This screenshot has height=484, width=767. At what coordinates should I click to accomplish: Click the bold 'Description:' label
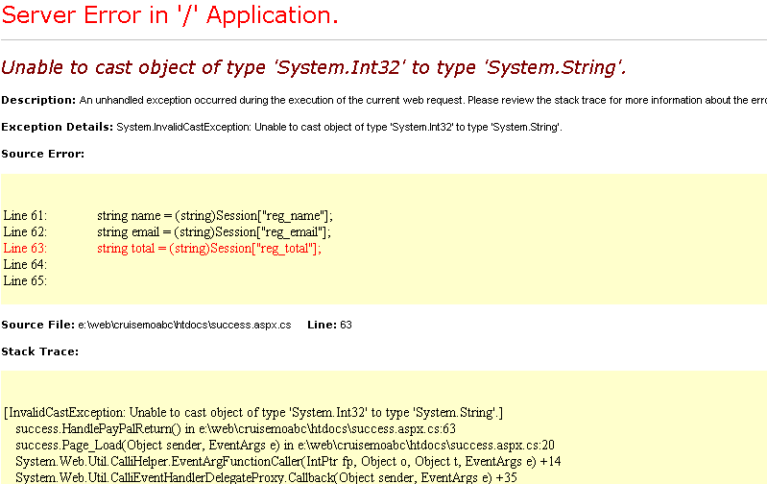point(38,100)
